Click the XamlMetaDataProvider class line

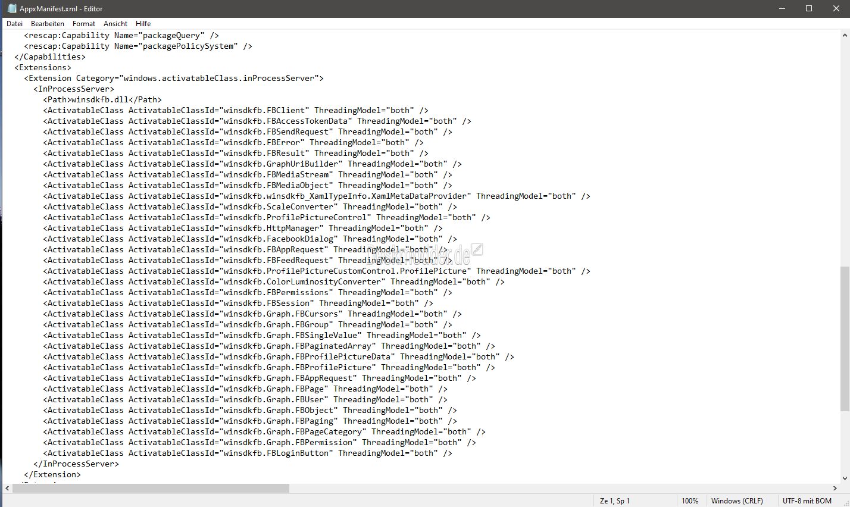(317, 196)
